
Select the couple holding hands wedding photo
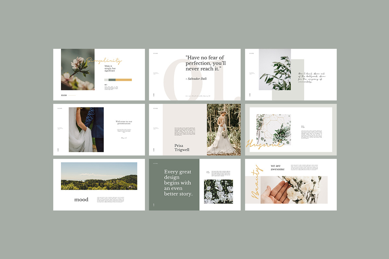pyautogui.click(x=86, y=129)
